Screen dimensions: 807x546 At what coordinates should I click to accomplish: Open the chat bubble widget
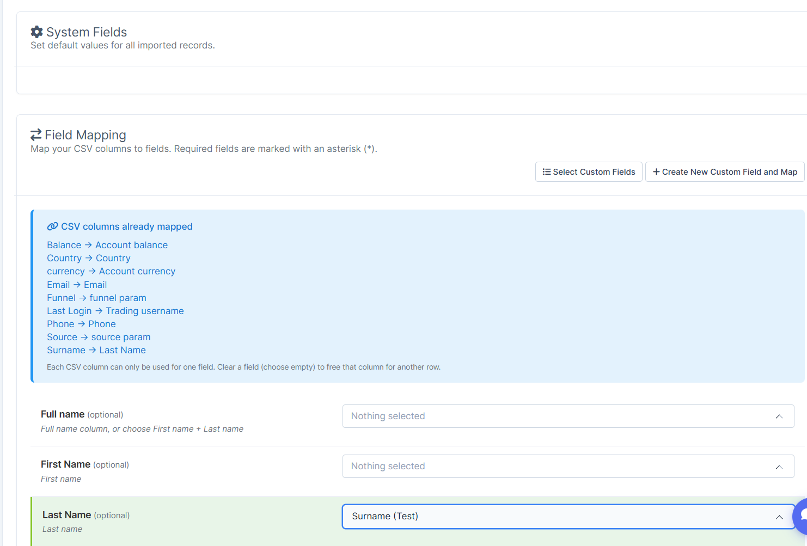click(x=800, y=516)
